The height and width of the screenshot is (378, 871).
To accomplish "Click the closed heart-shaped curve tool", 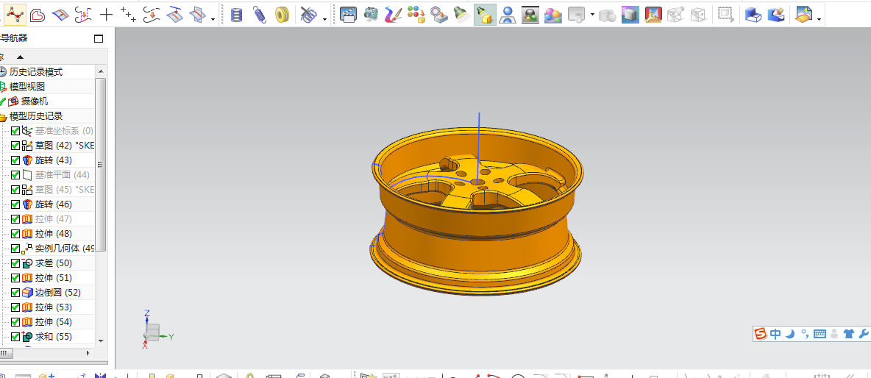I will coord(38,15).
